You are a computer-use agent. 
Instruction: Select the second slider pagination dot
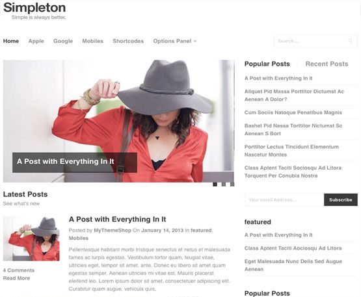pos(224,185)
